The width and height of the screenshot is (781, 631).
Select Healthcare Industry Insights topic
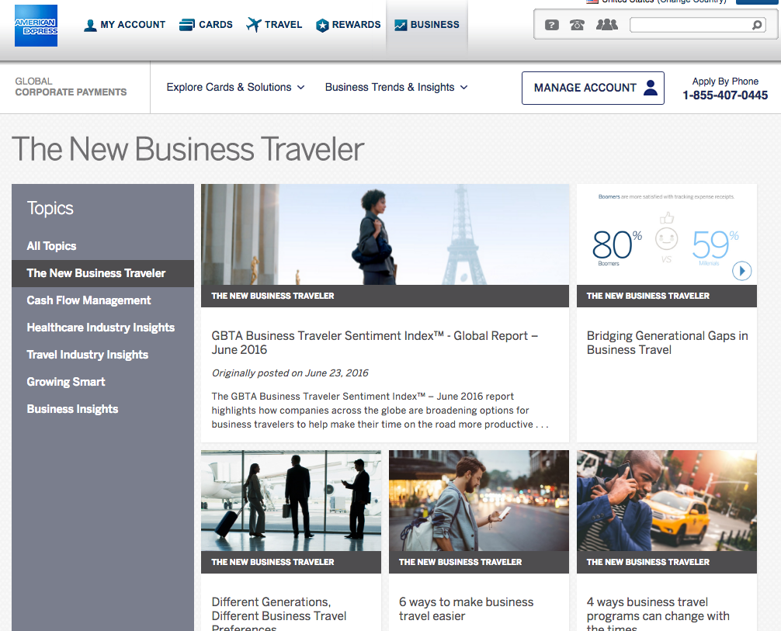(101, 328)
